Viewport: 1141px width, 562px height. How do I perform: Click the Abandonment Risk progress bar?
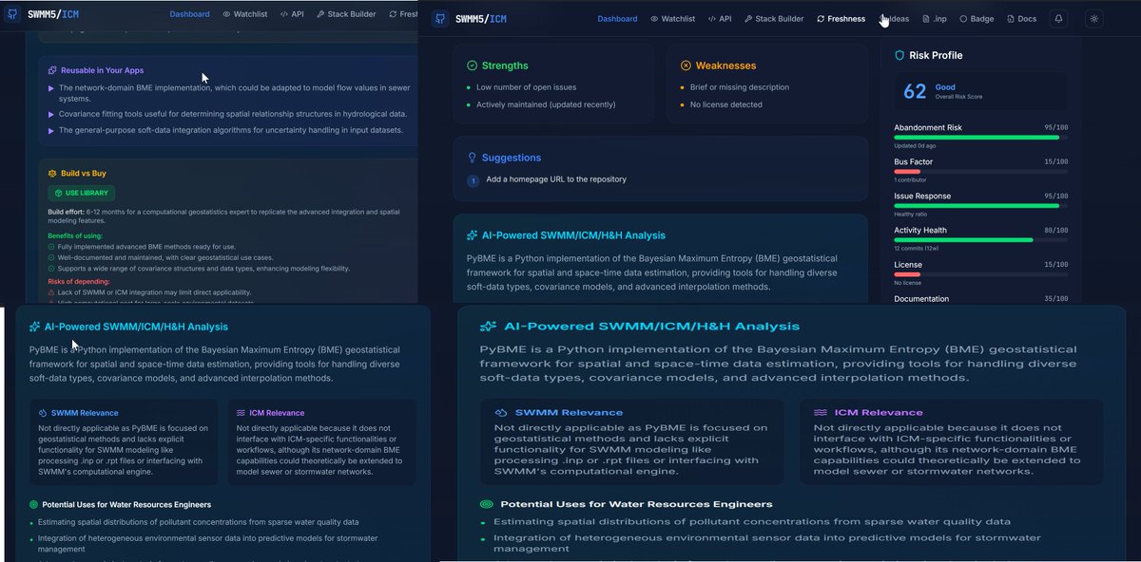point(980,137)
